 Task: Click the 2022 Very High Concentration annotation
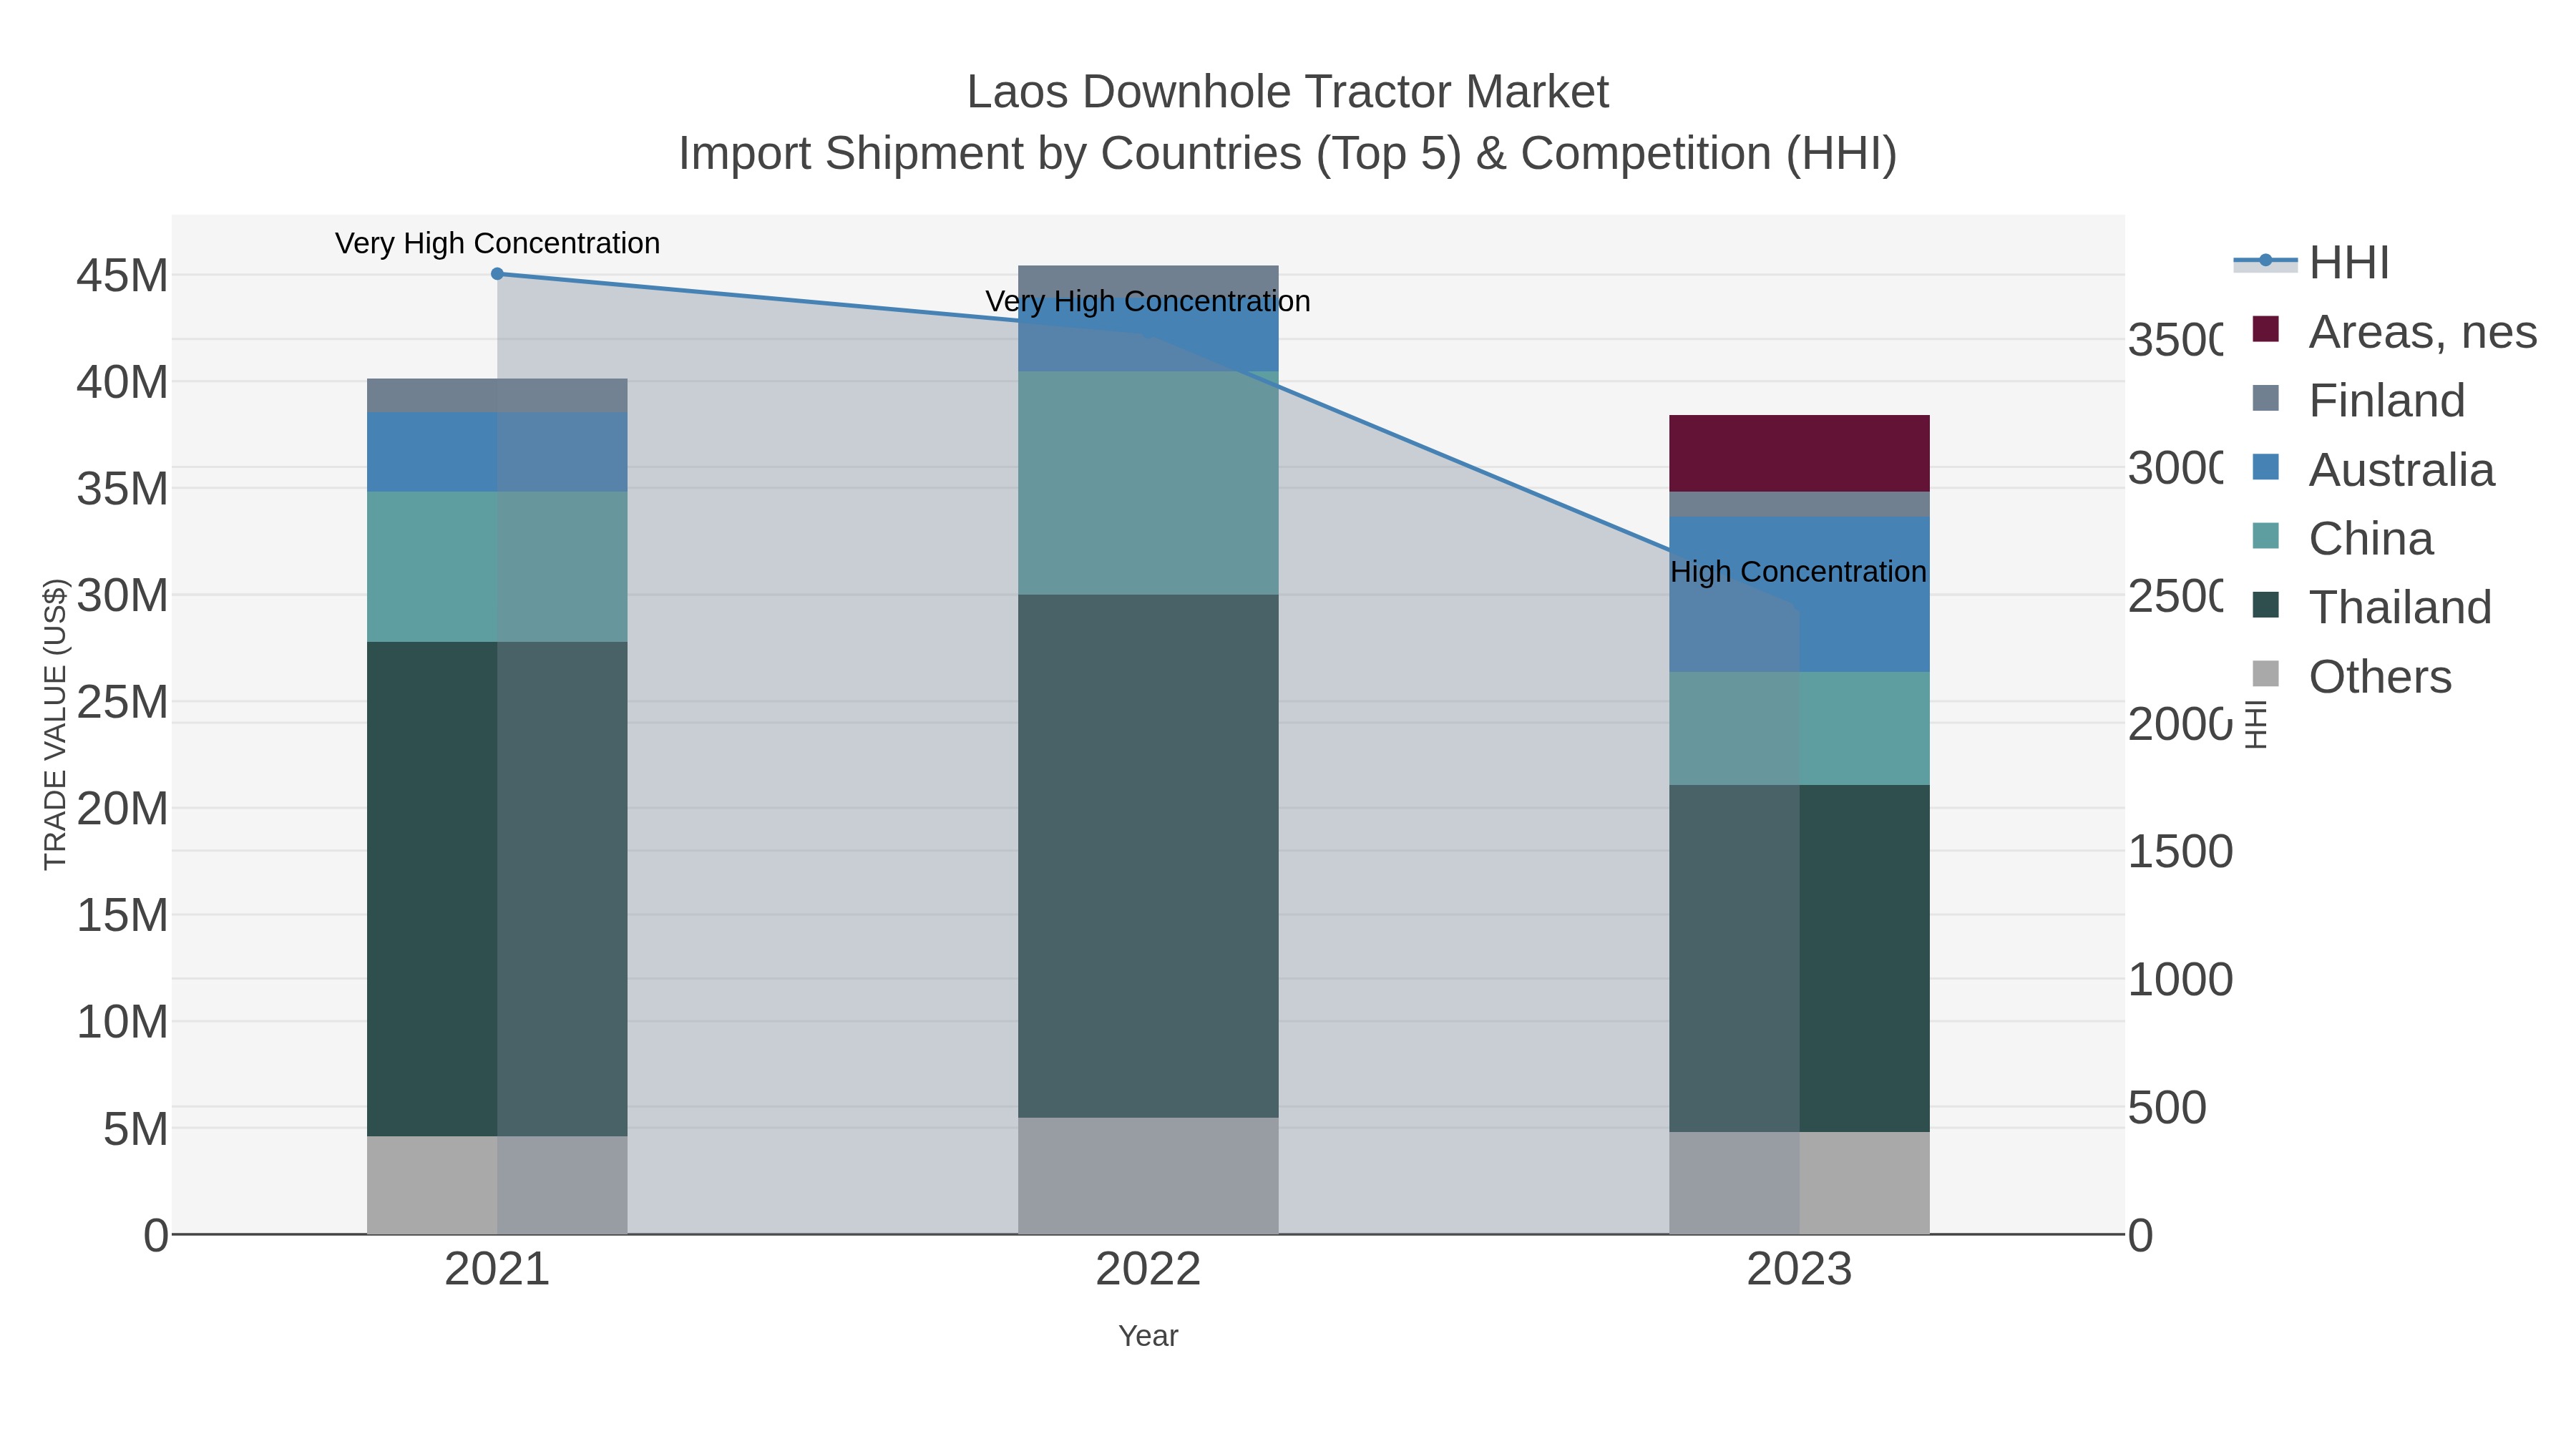(x=1148, y=301)
